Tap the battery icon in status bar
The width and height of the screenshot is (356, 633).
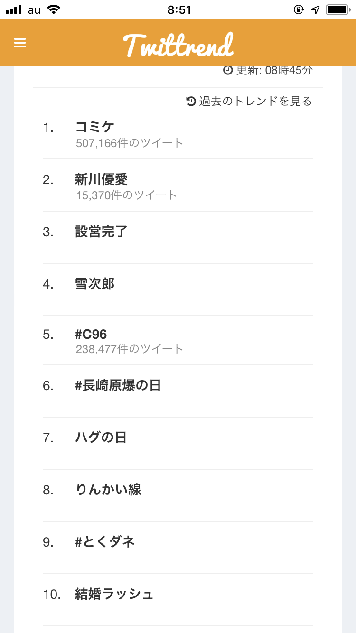click(337, 9)
